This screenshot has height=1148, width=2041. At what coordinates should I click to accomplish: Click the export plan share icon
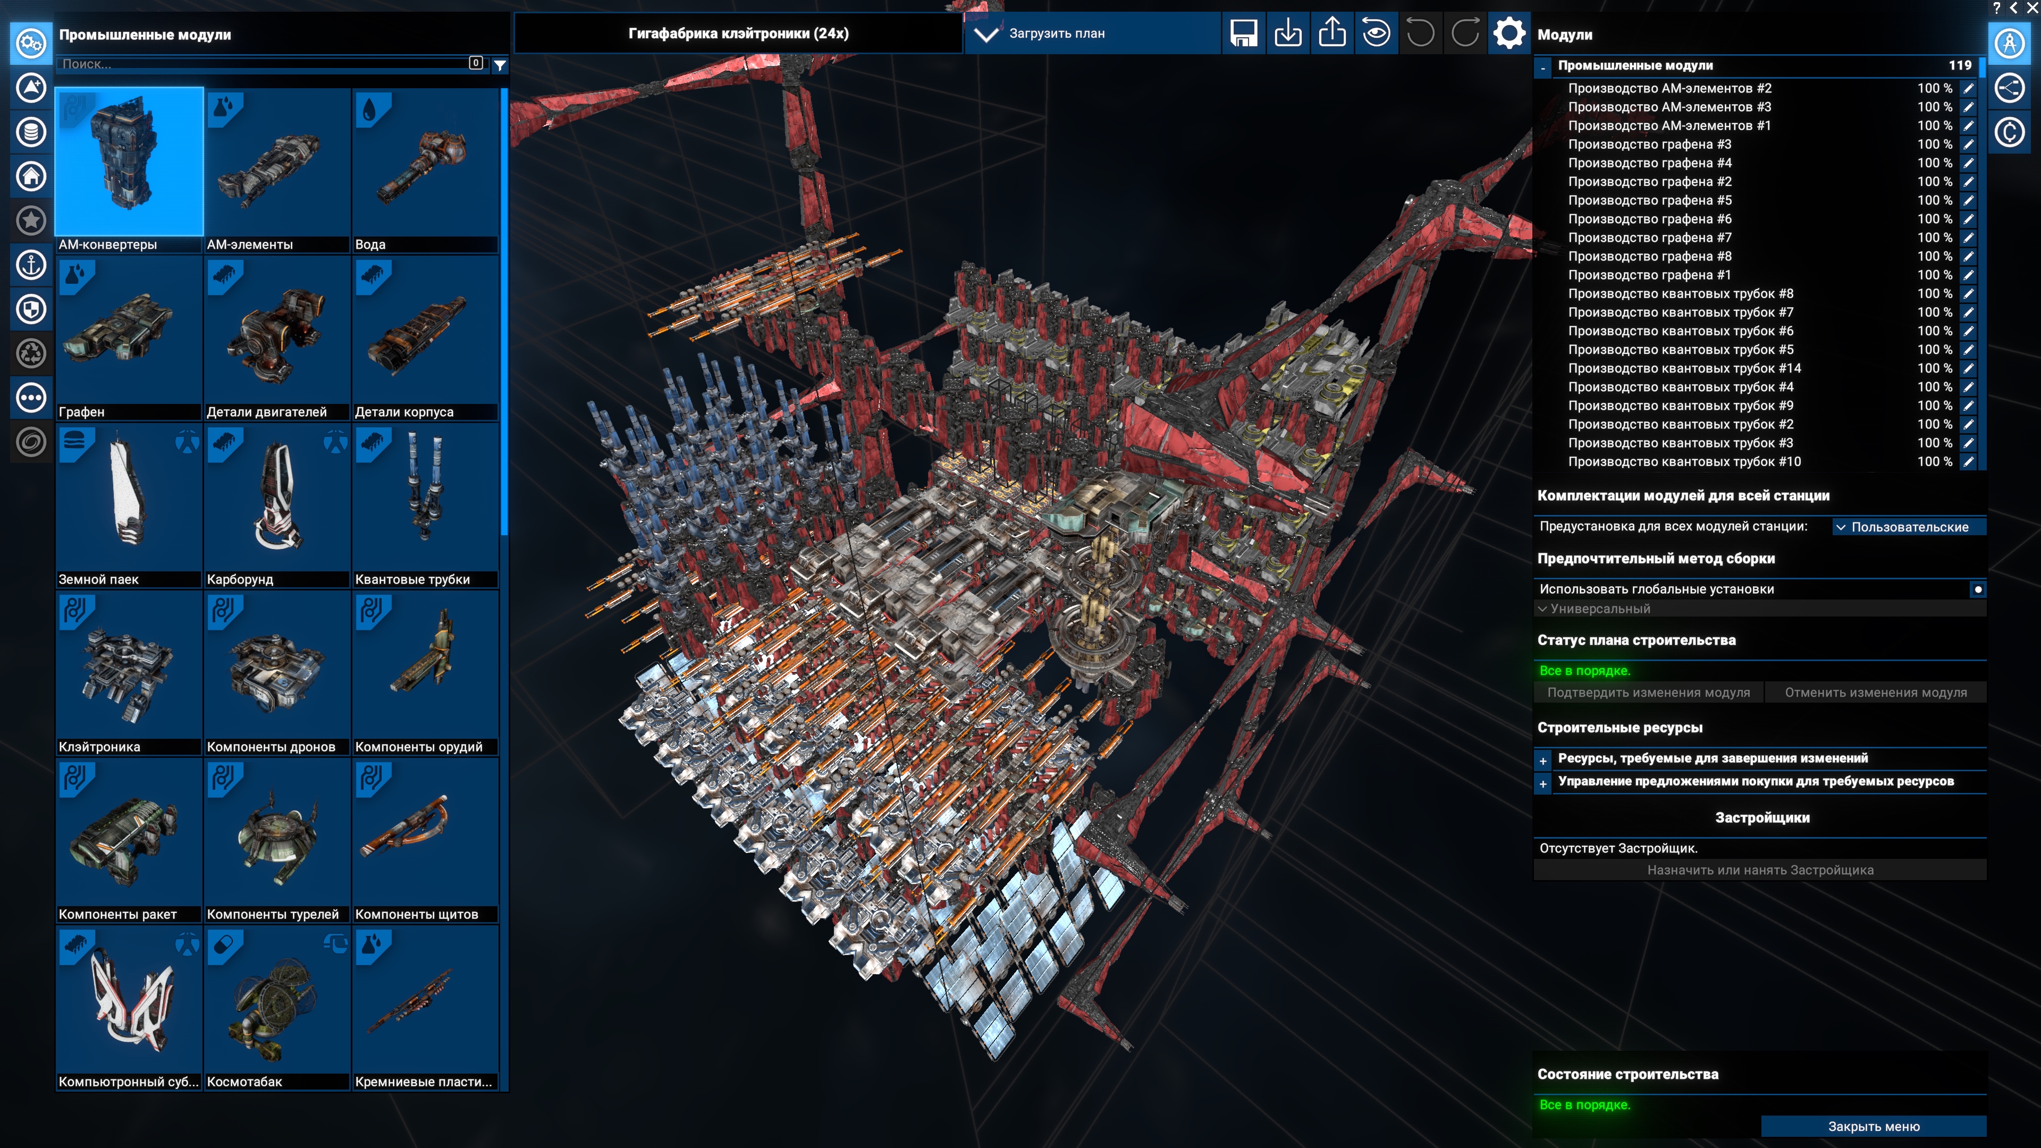click(1332, 33)
